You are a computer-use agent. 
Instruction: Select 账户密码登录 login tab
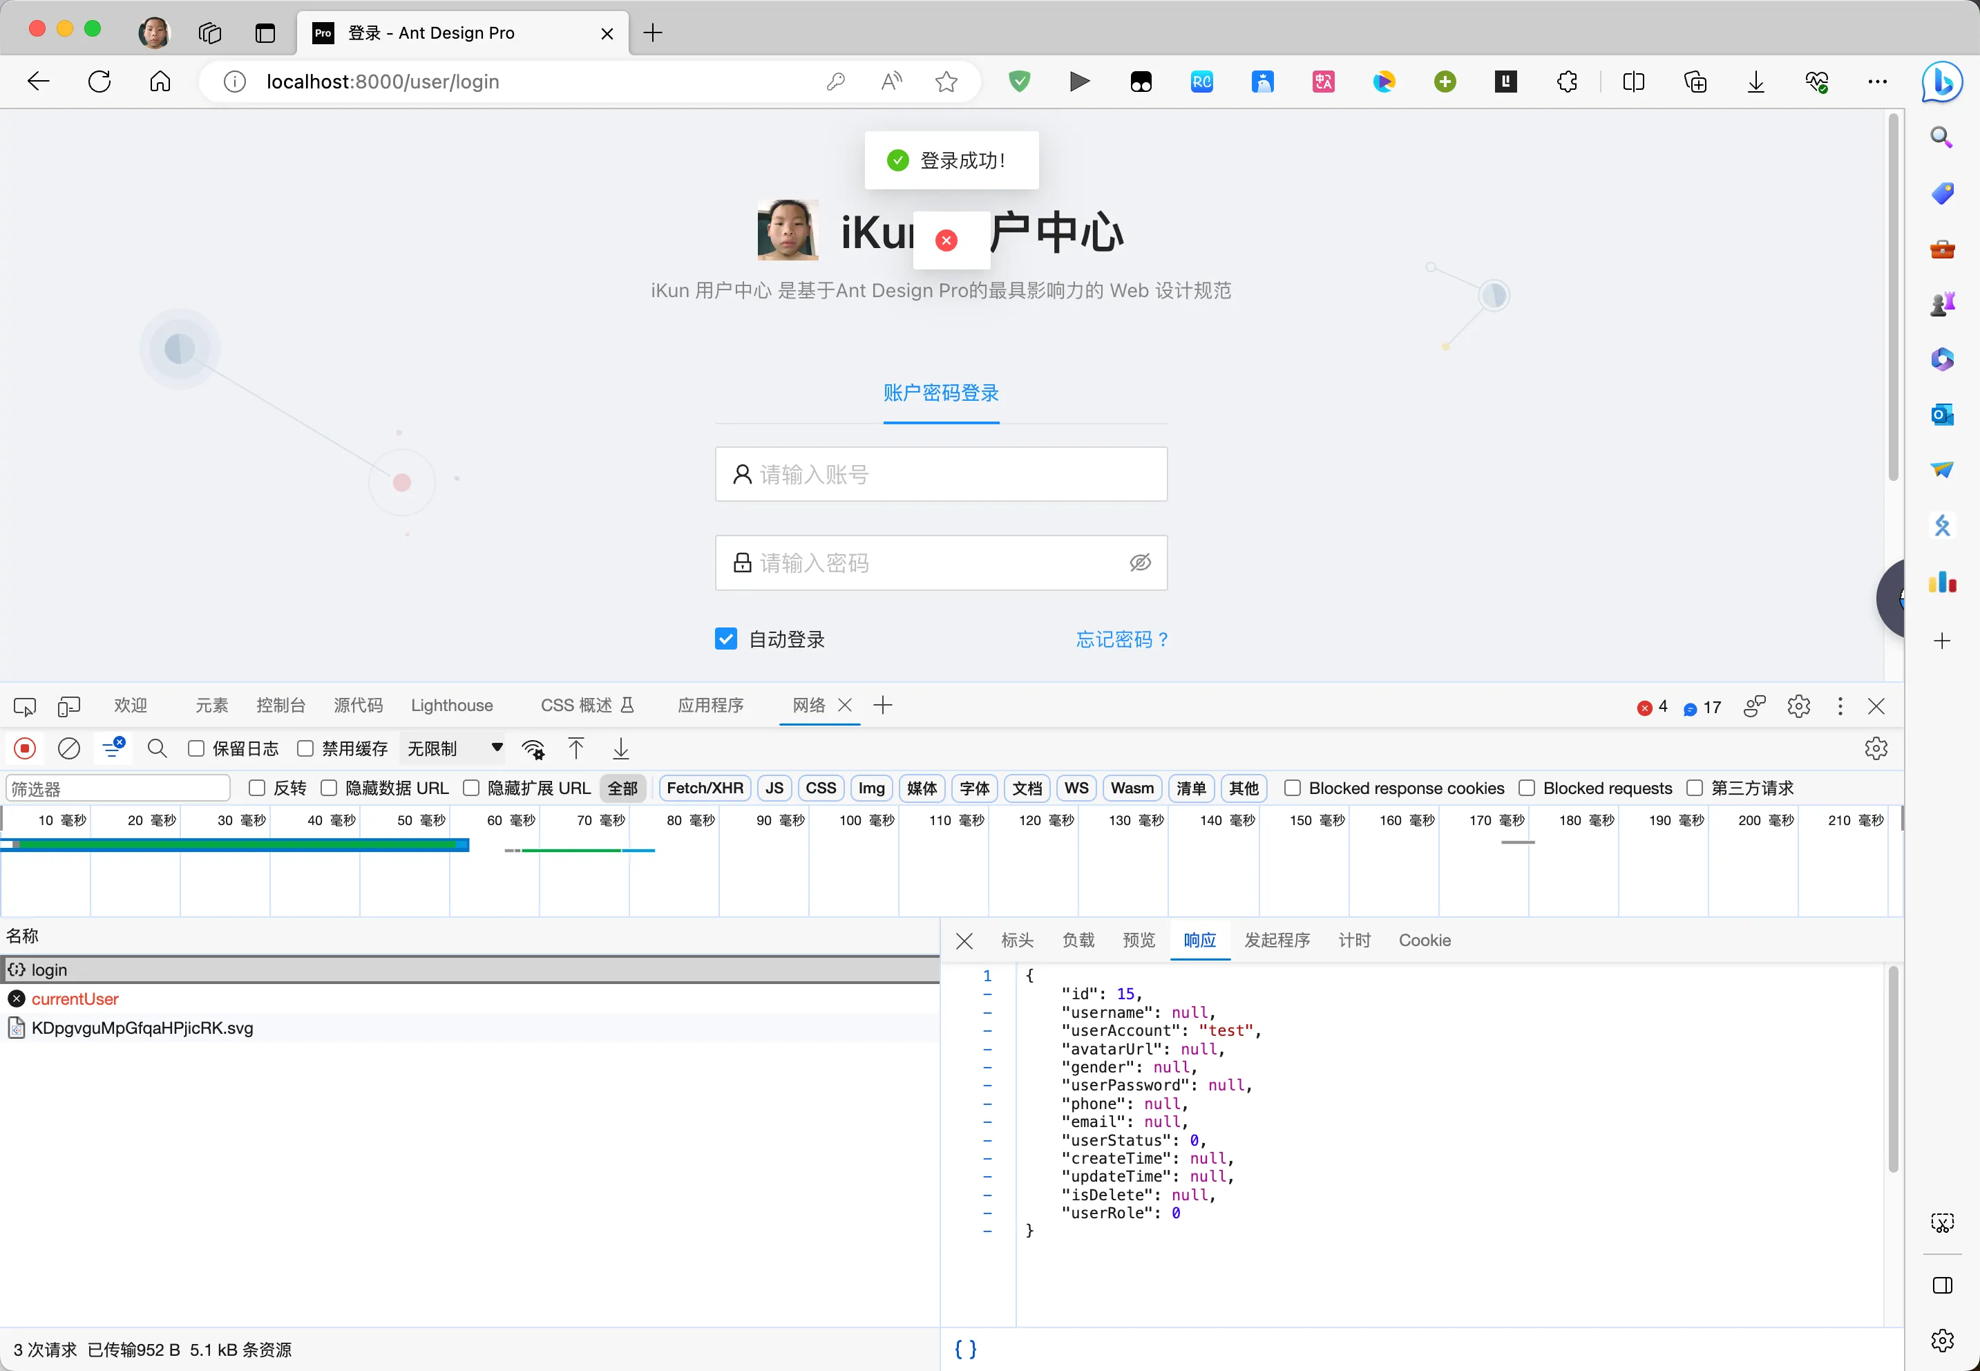[x=941, y=393]
